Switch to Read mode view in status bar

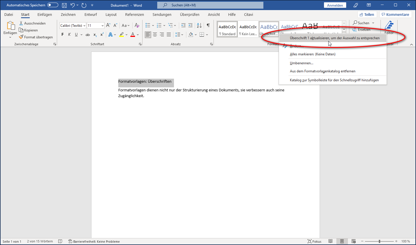[331, 241]
